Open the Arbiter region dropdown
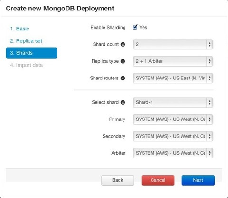 point(173,153)
